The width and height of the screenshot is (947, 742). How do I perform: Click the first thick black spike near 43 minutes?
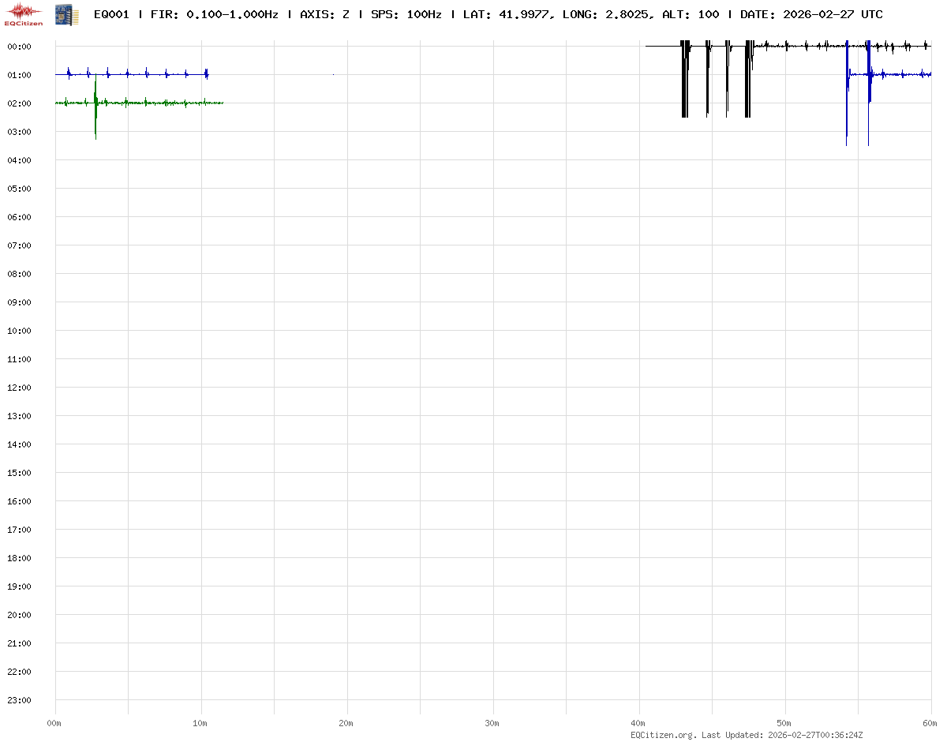click(684, 79)
